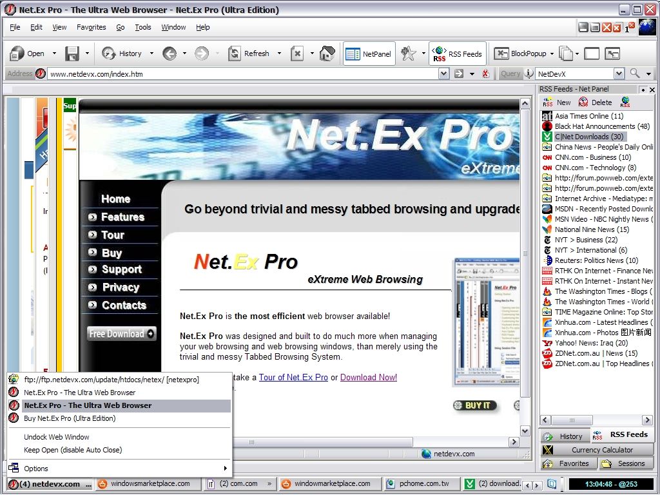Viewport: 660px width, 495px height.
Task: Click the Refresh toolbar icon
Action: (234, 53)
